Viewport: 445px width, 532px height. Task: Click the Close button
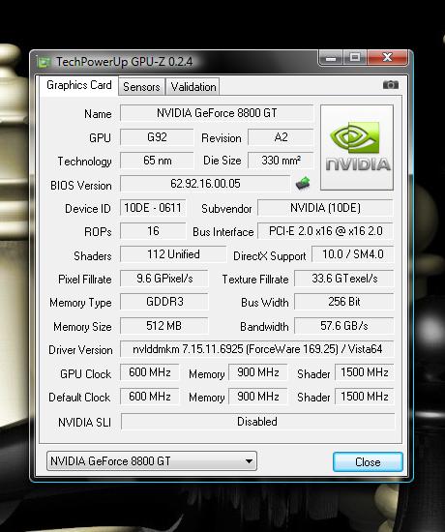368,461
